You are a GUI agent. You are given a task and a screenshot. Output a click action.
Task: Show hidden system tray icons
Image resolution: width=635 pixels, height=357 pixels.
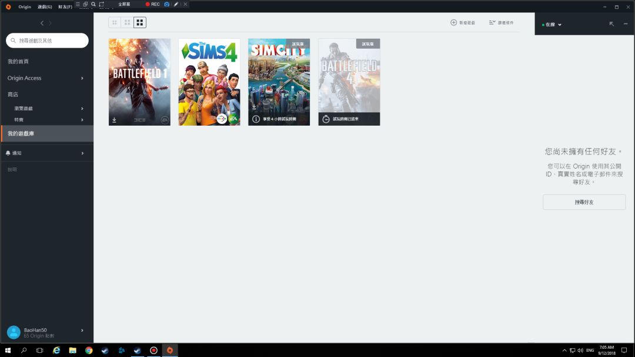pos(564,350)
